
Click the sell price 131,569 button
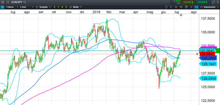pos(188,2)
